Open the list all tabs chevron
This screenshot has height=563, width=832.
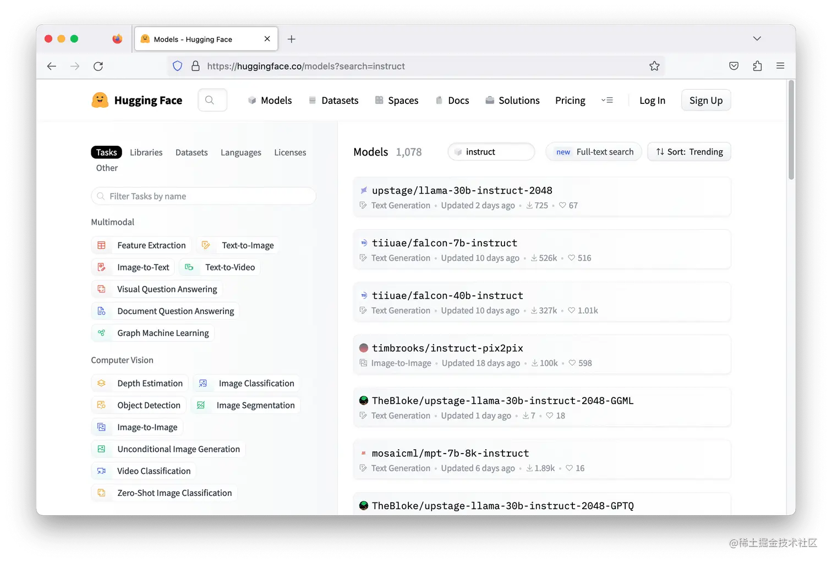click(x=757, y=38)
